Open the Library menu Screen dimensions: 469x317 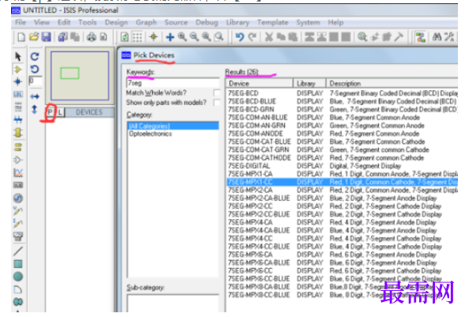(x=237, y=22)
